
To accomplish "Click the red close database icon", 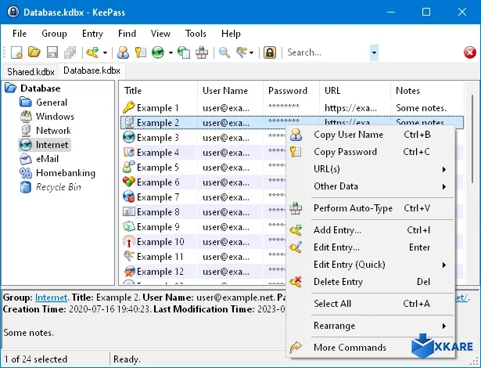I will (469, 52).
